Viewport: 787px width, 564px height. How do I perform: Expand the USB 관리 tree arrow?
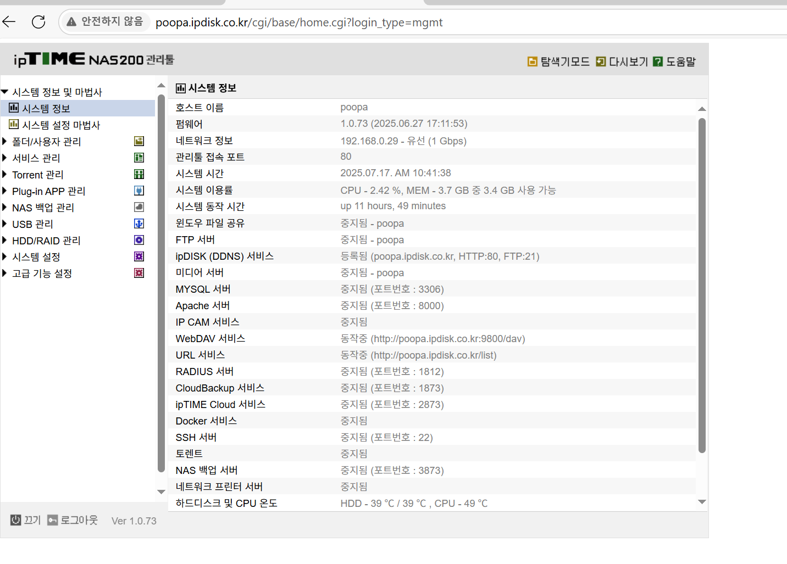4,224
